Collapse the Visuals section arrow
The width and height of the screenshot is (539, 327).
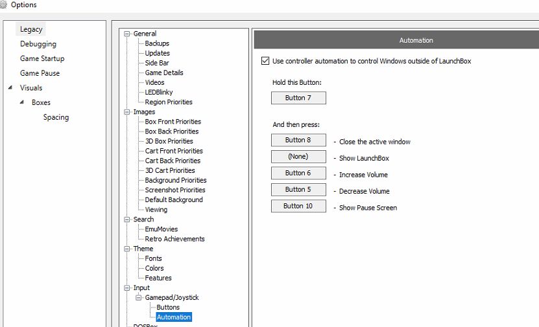pos(10,87)
